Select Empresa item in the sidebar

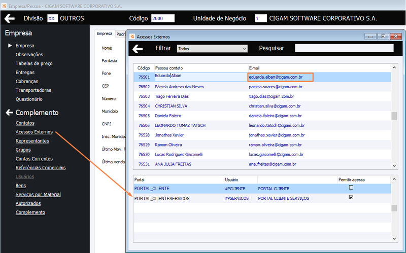pyautogui.click(x=25, y=46)
